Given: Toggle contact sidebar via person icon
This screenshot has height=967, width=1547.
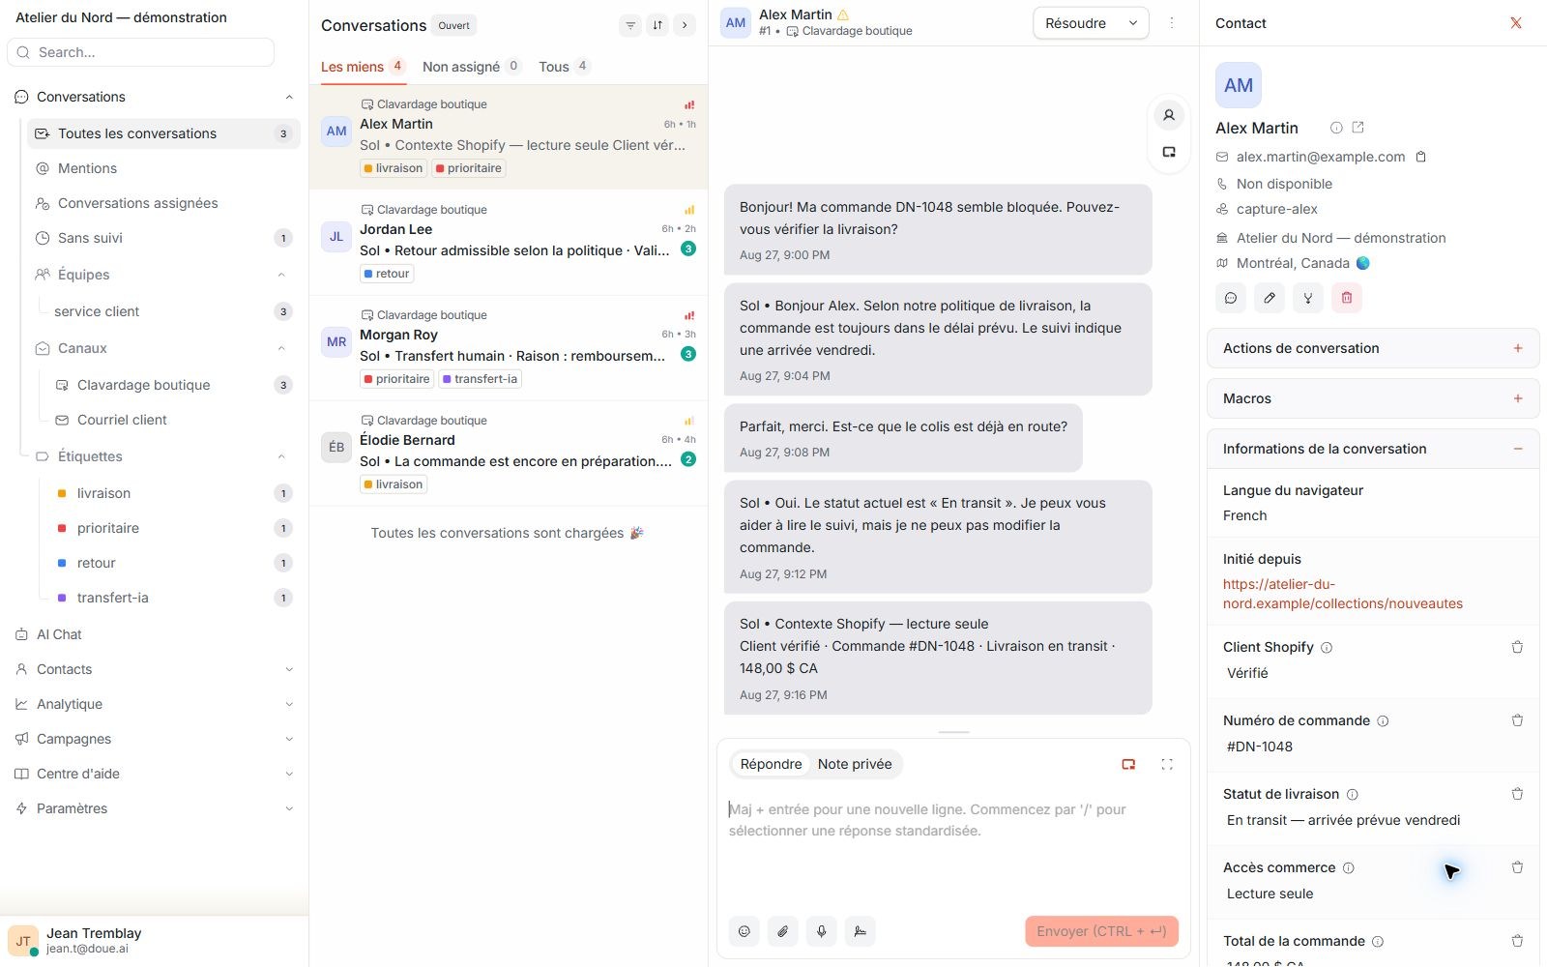Looking at the screenshot, I should [1169, 116].
